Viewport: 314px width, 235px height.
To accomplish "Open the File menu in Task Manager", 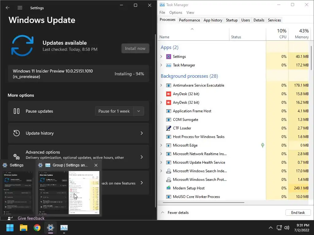I will [162, 12].
